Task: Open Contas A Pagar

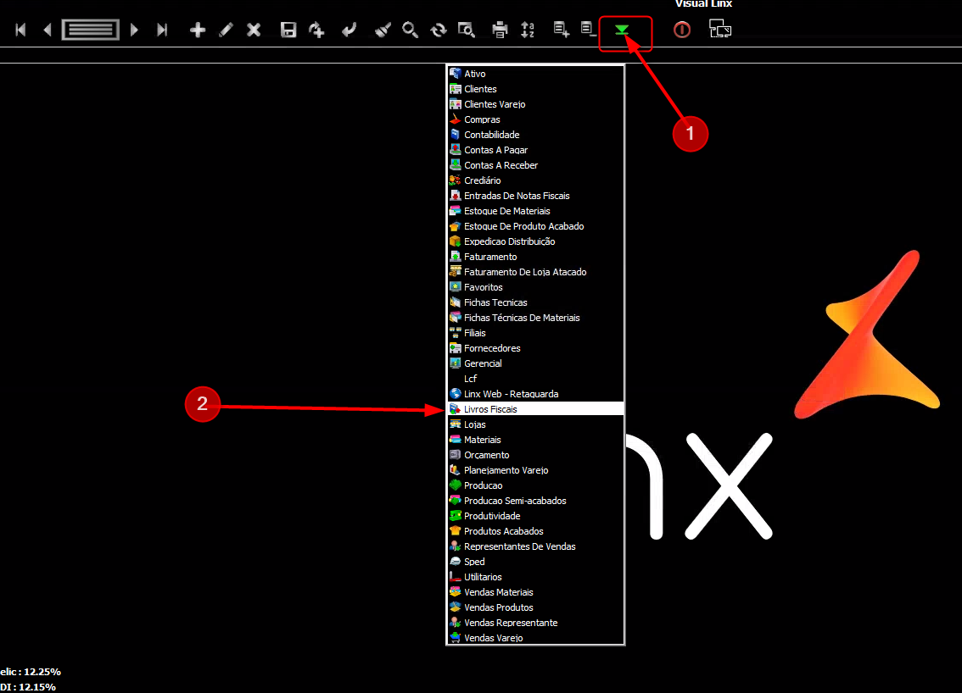Action: 535,150
